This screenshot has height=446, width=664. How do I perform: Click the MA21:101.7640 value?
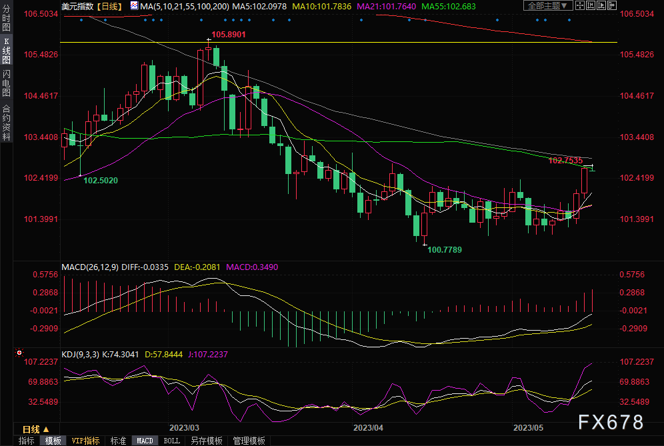click(x=386, y=7)
